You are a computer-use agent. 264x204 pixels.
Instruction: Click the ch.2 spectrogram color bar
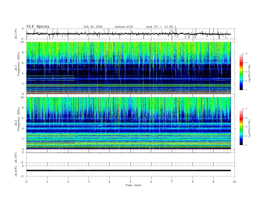(241, 127)
